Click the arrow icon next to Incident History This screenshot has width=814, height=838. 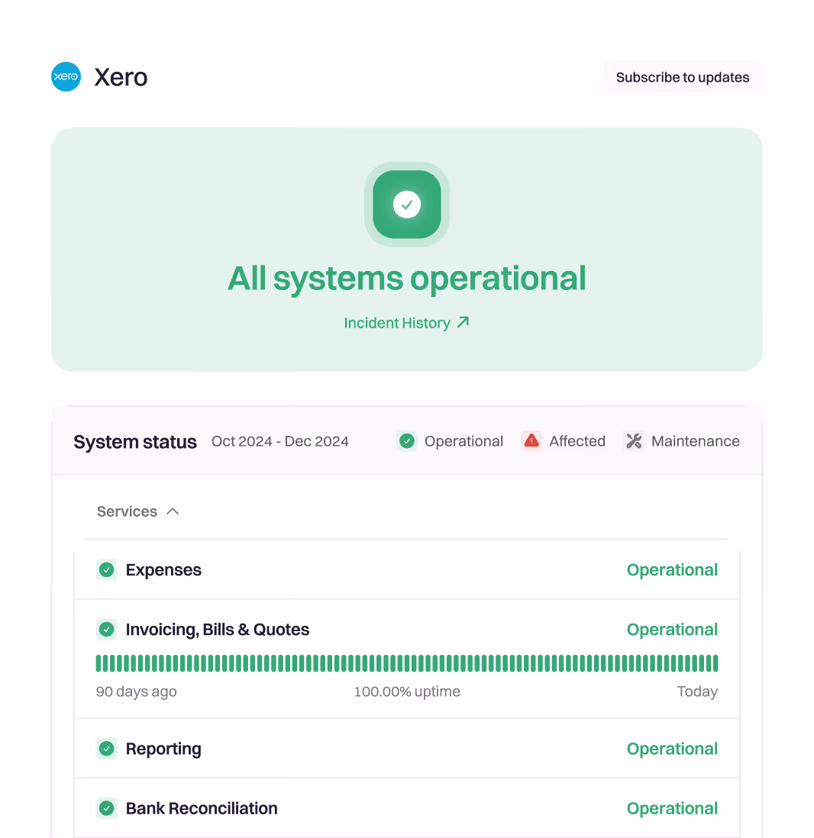click(x=463, y=323)
